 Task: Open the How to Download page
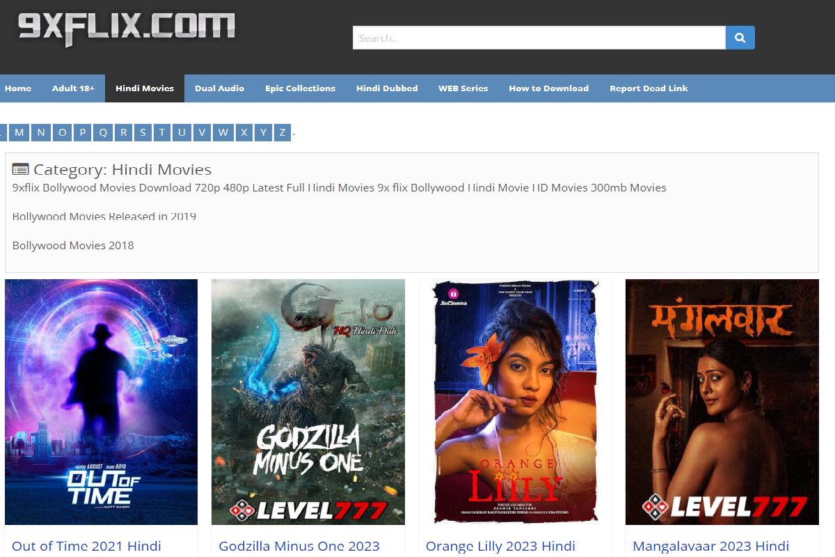tap(548, 88)
